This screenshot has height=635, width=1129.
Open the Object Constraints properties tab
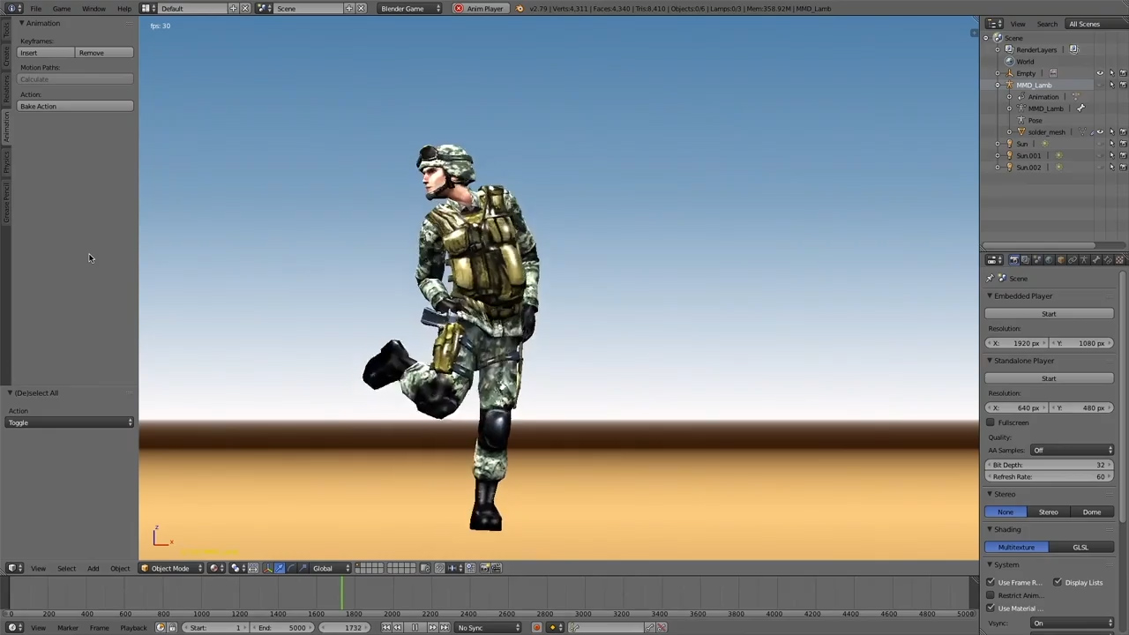1073,260
